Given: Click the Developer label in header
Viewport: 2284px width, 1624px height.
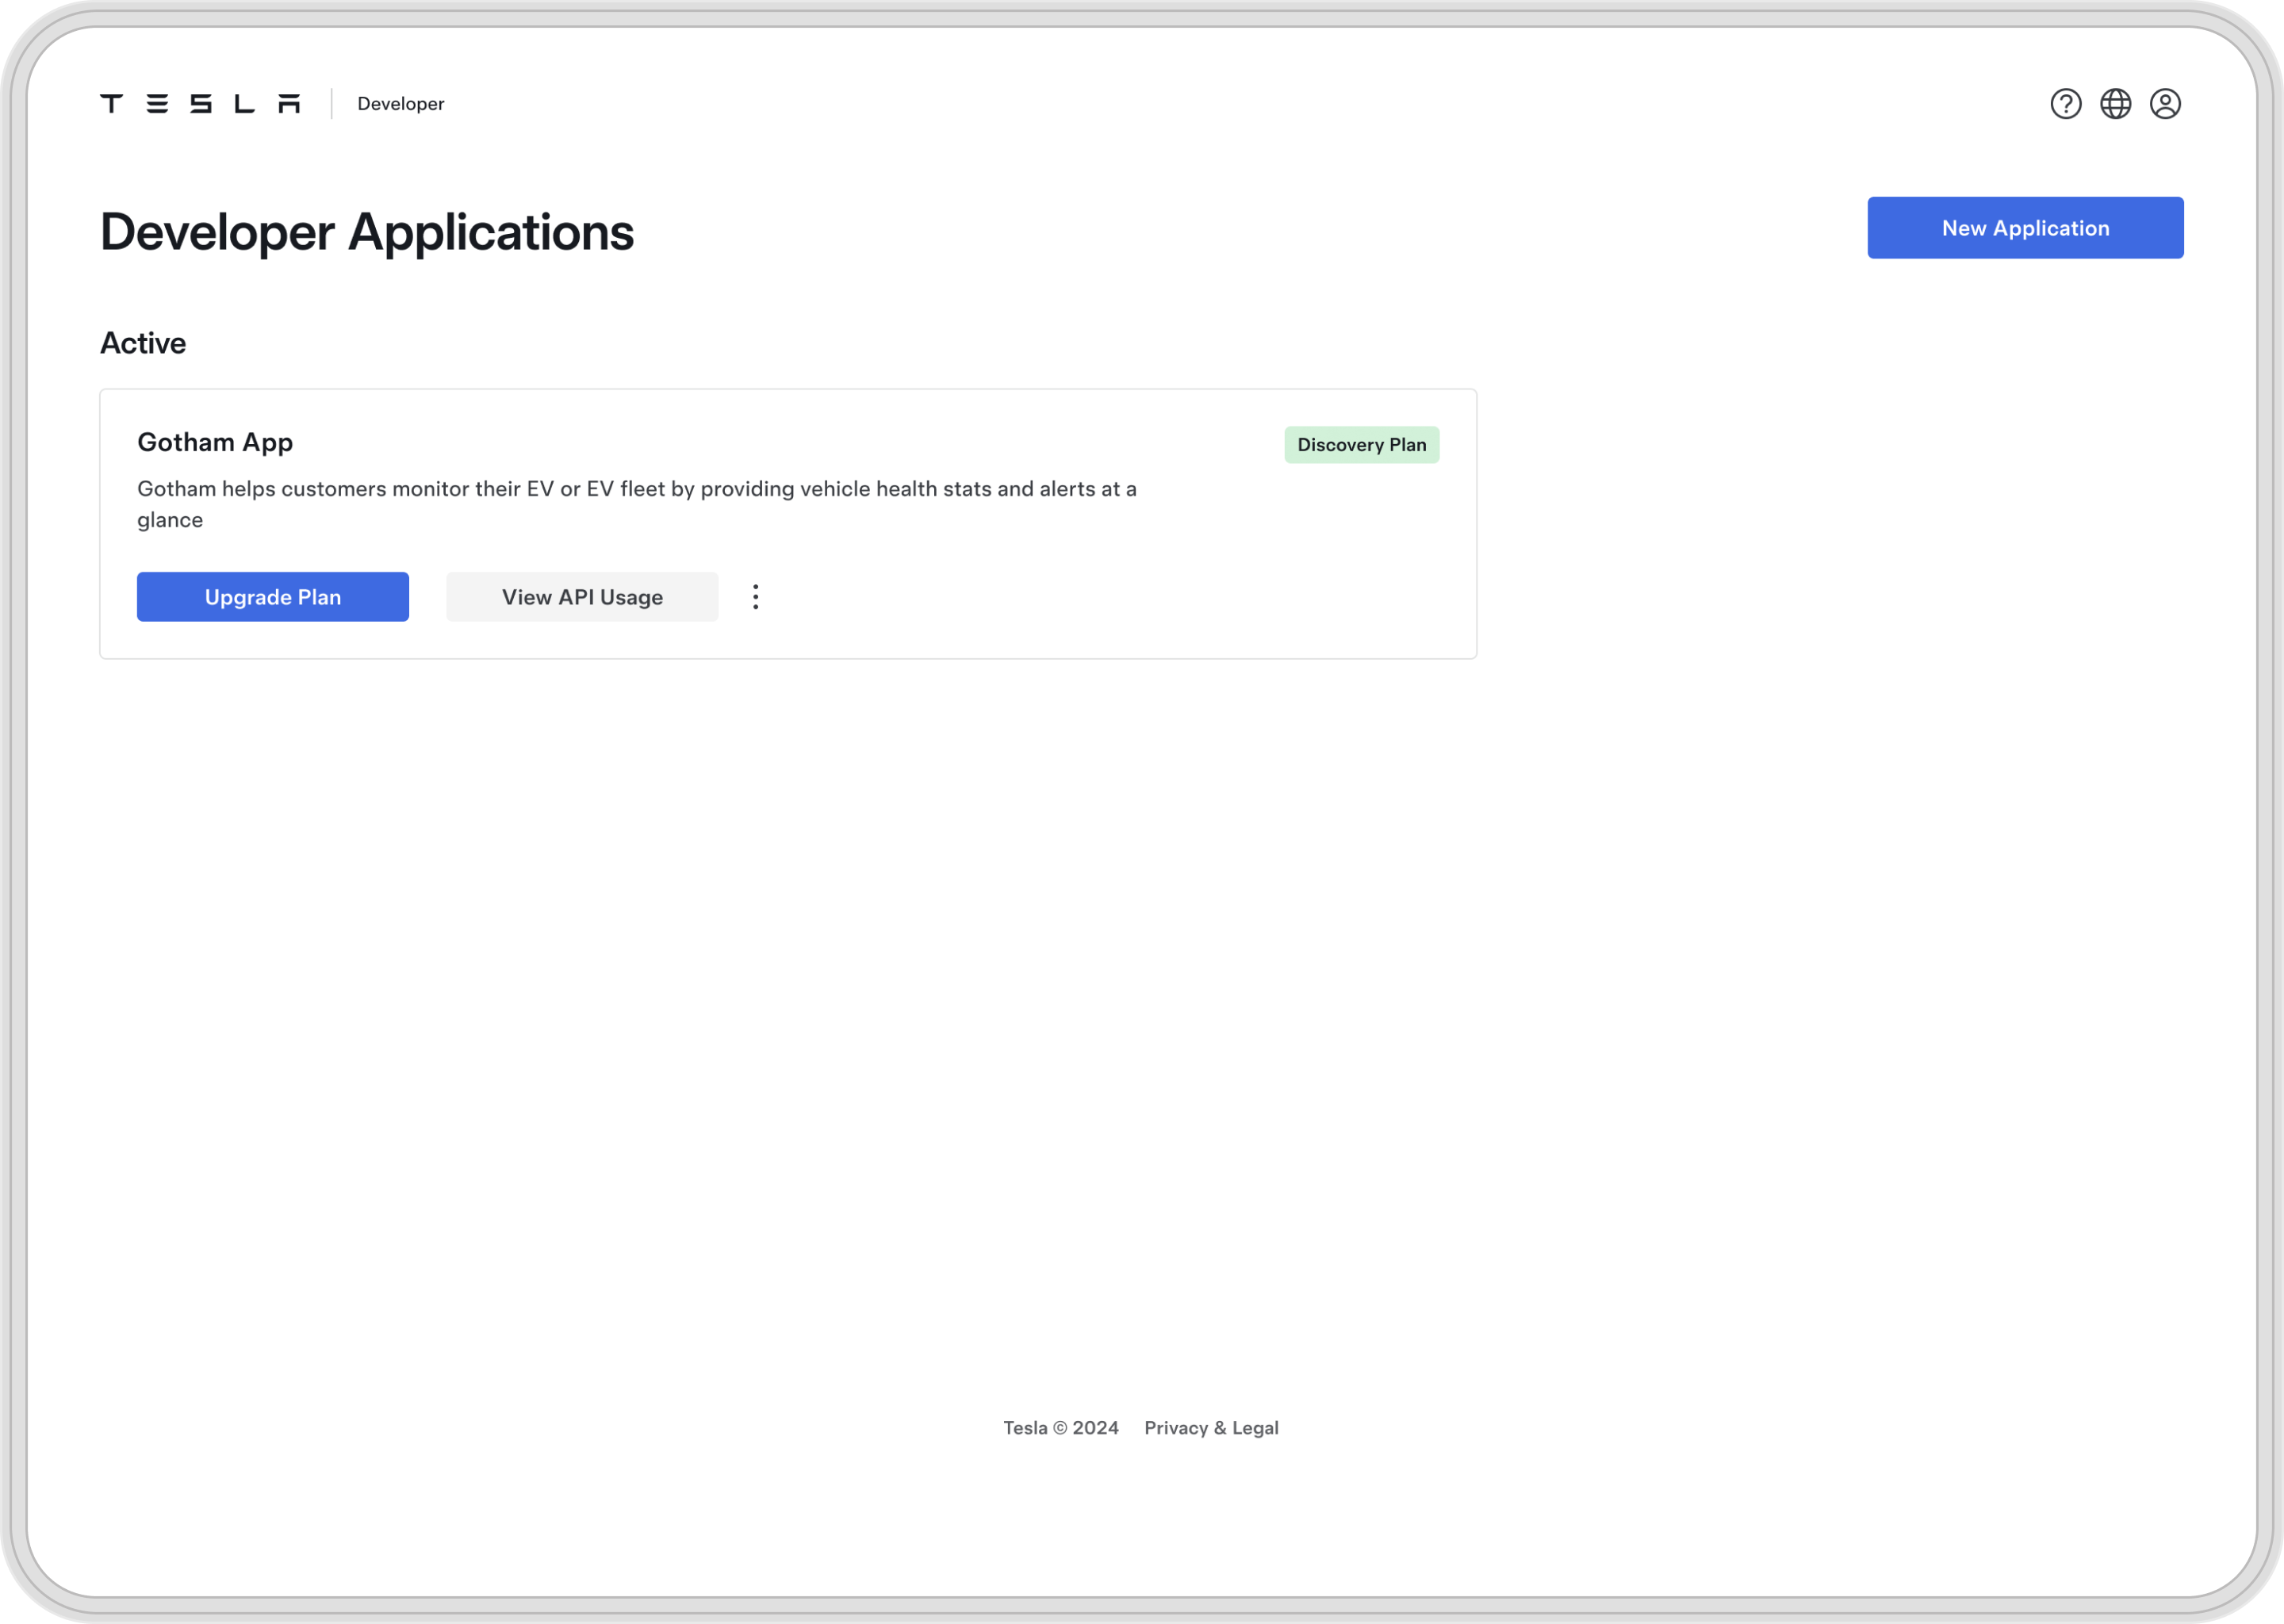Looking at the screenshot, I should click(401, 104).
